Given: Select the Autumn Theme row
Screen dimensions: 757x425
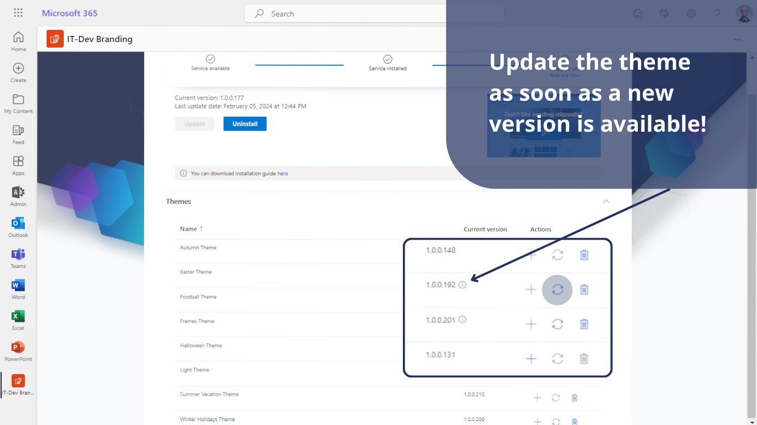Looking at the screenshot, I should [388, 252].
